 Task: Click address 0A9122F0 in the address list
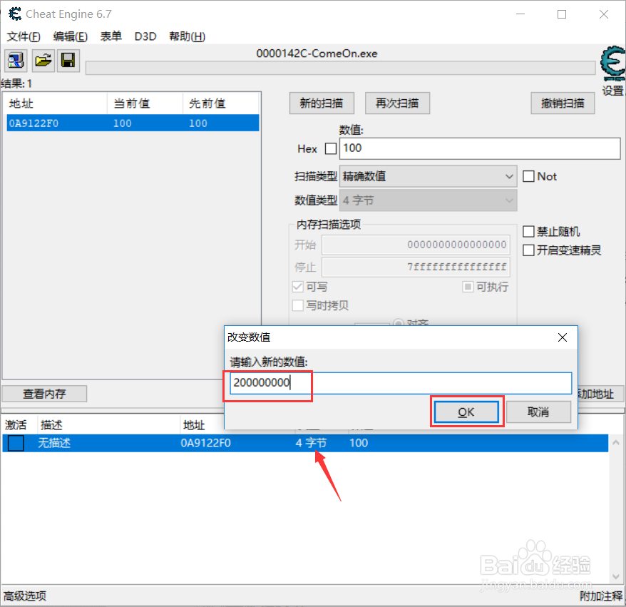[x=205, y=443]
